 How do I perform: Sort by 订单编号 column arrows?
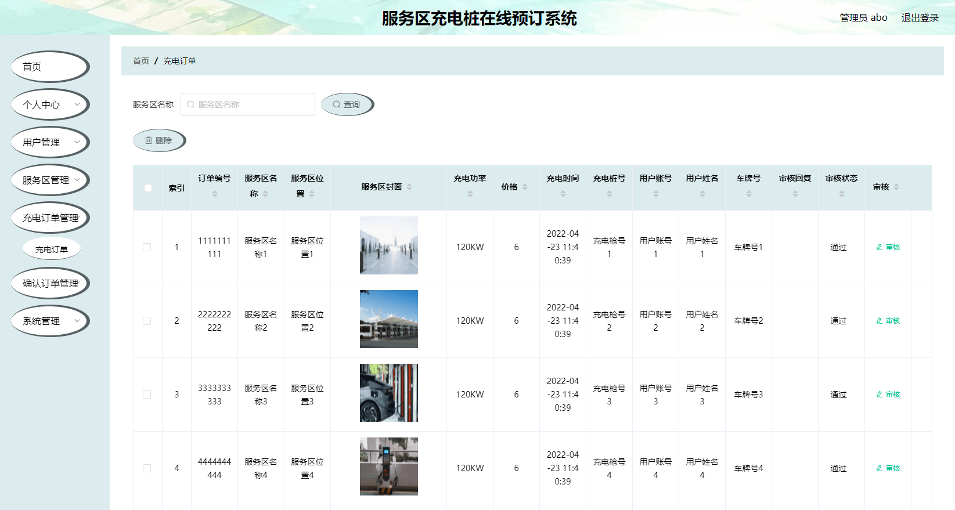[x=215, y=194]
